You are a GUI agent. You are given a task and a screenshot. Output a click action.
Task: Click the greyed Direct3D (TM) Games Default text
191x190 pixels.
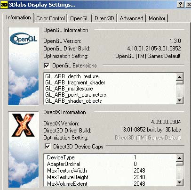click(x=148, y=138)
